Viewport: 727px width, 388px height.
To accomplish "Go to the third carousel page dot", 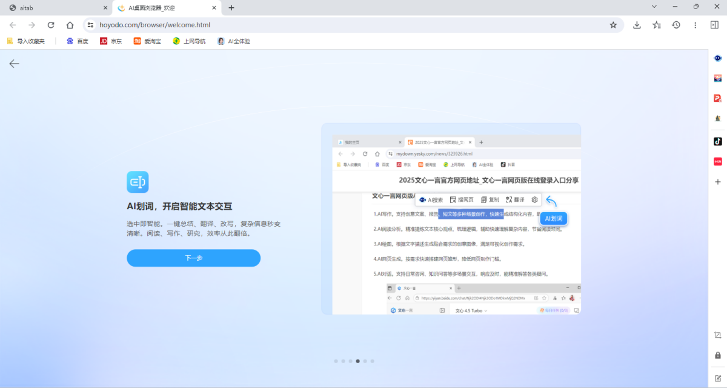I will coord(351,361).
